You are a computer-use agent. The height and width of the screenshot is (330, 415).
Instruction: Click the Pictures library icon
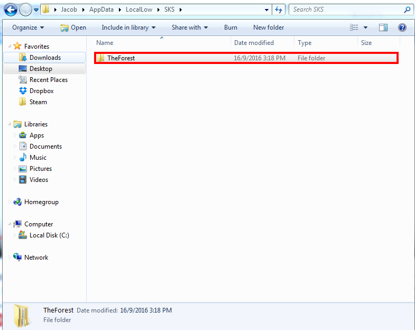23,169
